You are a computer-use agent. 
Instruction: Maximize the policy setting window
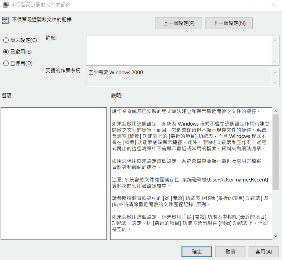tap(254, 5)
